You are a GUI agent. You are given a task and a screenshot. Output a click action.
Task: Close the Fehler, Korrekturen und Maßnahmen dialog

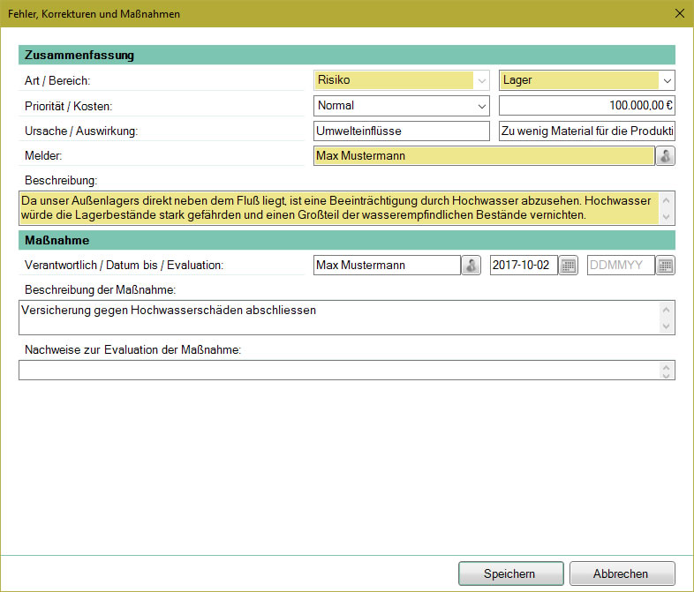[678, 13]
